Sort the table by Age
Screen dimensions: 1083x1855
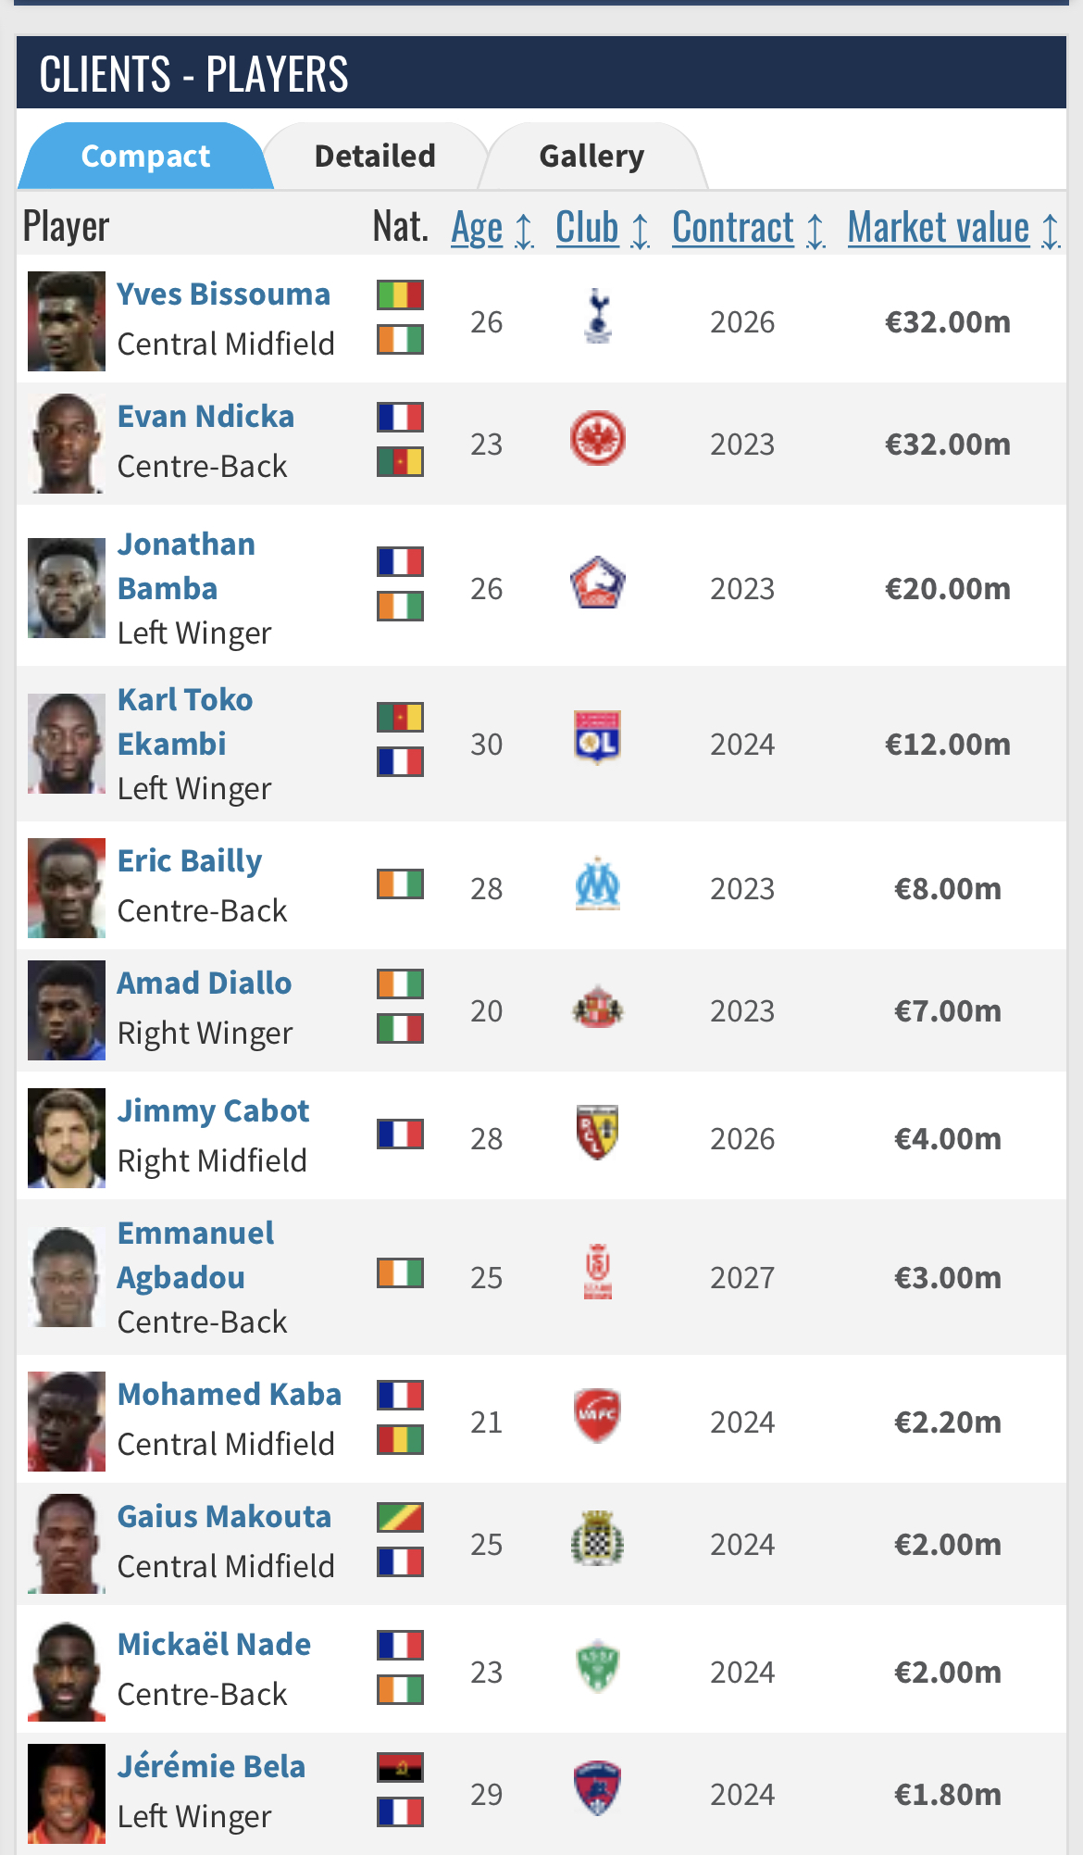pyautogui.click(x=478, y=228)
